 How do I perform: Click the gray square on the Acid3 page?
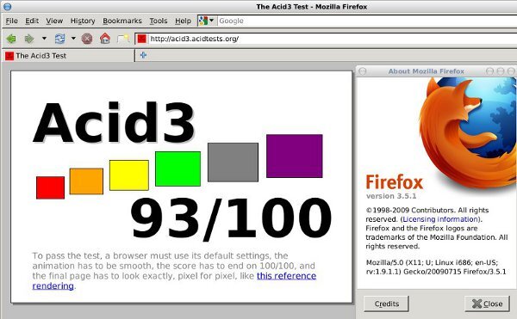coord(234,163)
